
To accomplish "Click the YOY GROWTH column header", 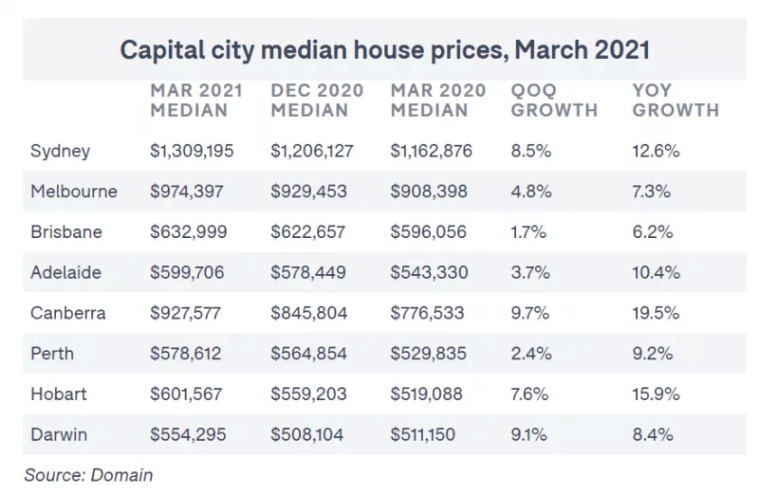I will [x=676, y=101].
